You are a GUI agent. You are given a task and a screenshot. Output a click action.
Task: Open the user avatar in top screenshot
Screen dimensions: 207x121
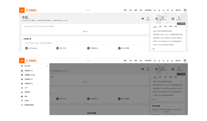185,10
